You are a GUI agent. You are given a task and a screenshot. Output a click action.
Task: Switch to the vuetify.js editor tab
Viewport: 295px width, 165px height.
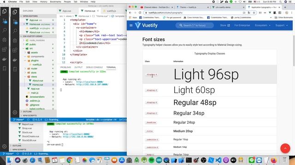[x=111, y=11]
